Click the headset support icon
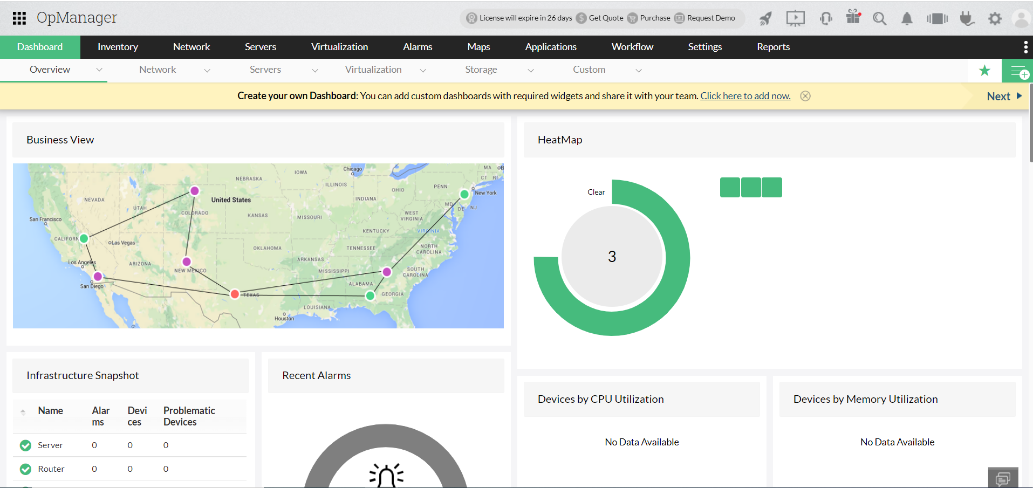1033x488 pixels. (825, 19)
